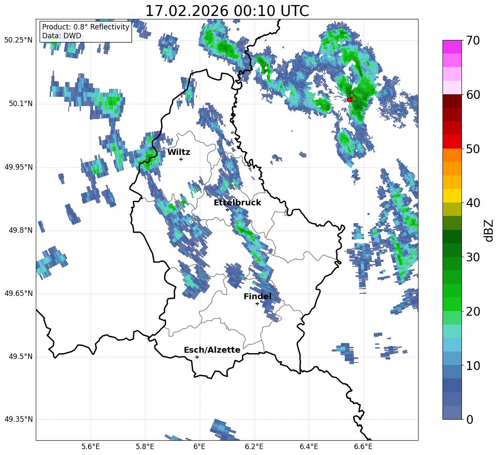Screen dimensions: 499x455
Task: Click the 60 tick on the colorbar
Action: [472, 94]
